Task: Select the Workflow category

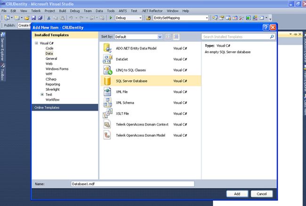Action: pos(53,99)
